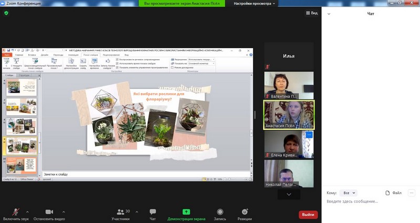The width and height of the screenshot is (420, 223).
Task: Open chat via the Чат icon
Action: 153,212
